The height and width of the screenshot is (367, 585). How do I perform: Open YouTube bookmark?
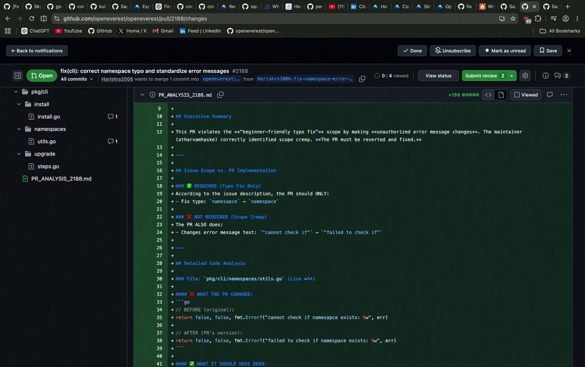68,31
